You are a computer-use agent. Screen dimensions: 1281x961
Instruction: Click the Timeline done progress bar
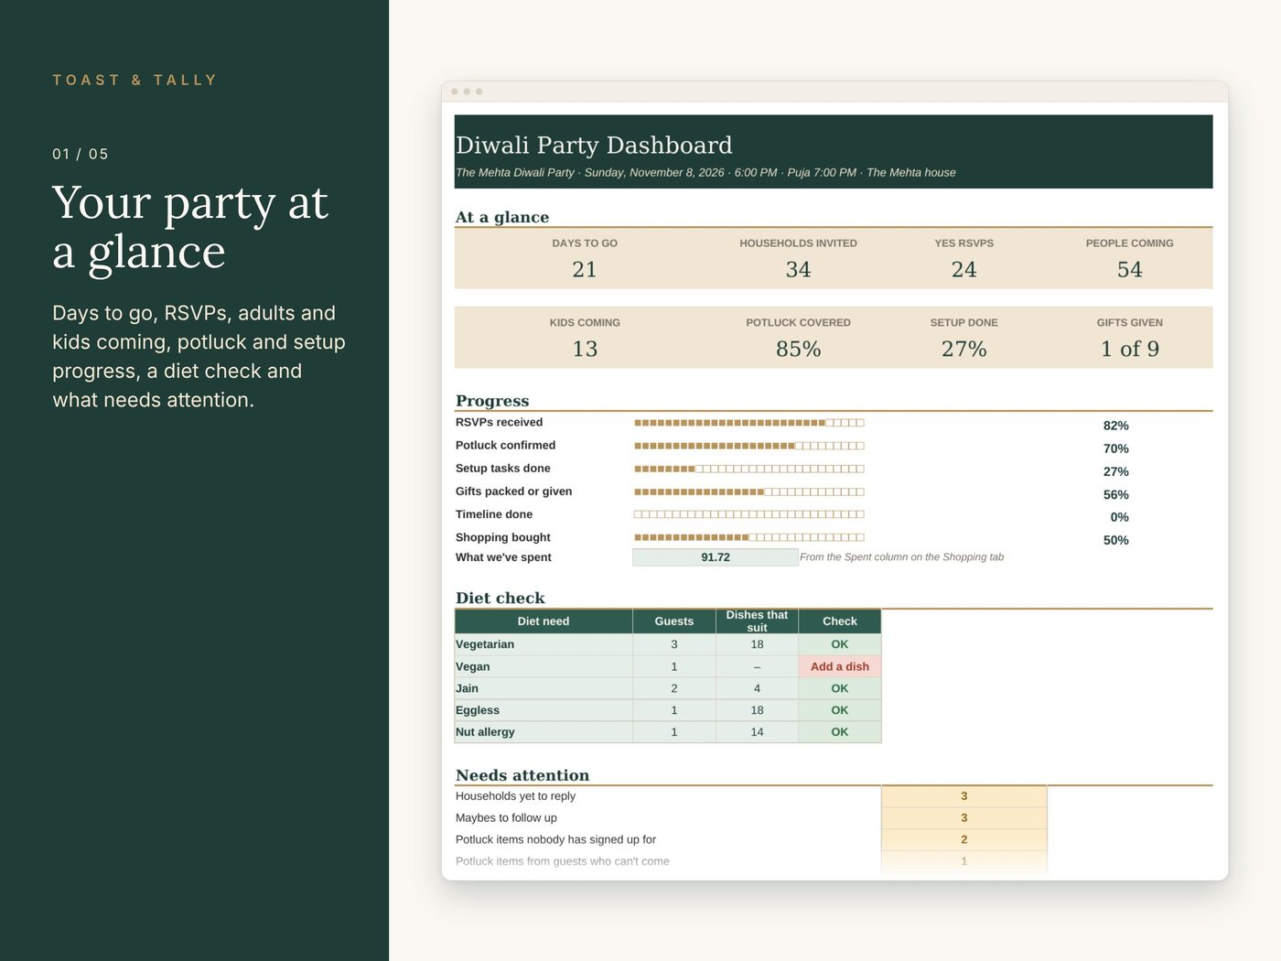pos(748,514)
